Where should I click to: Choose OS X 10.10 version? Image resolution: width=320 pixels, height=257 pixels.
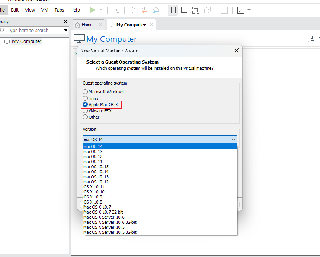[x=159, y=192]
